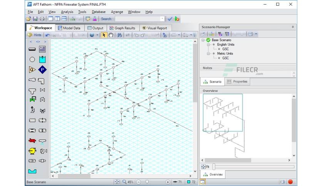The width and height of the screenshot is (322, 186).
Task: Add an Assigned Pressure junction (blue P)
Action: click(x=42, y=70)
